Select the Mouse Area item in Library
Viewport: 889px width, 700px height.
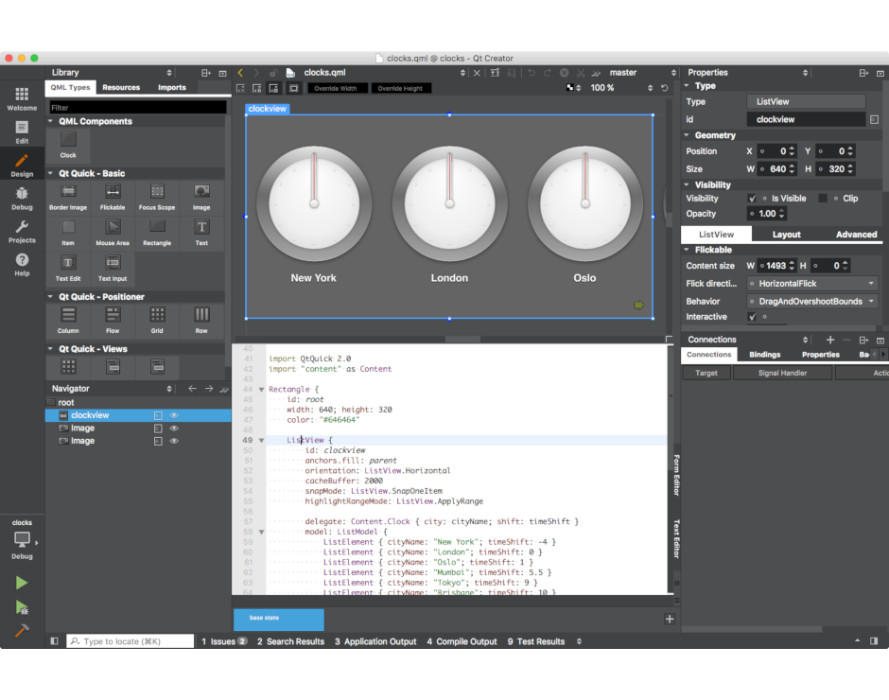point(113,230)
